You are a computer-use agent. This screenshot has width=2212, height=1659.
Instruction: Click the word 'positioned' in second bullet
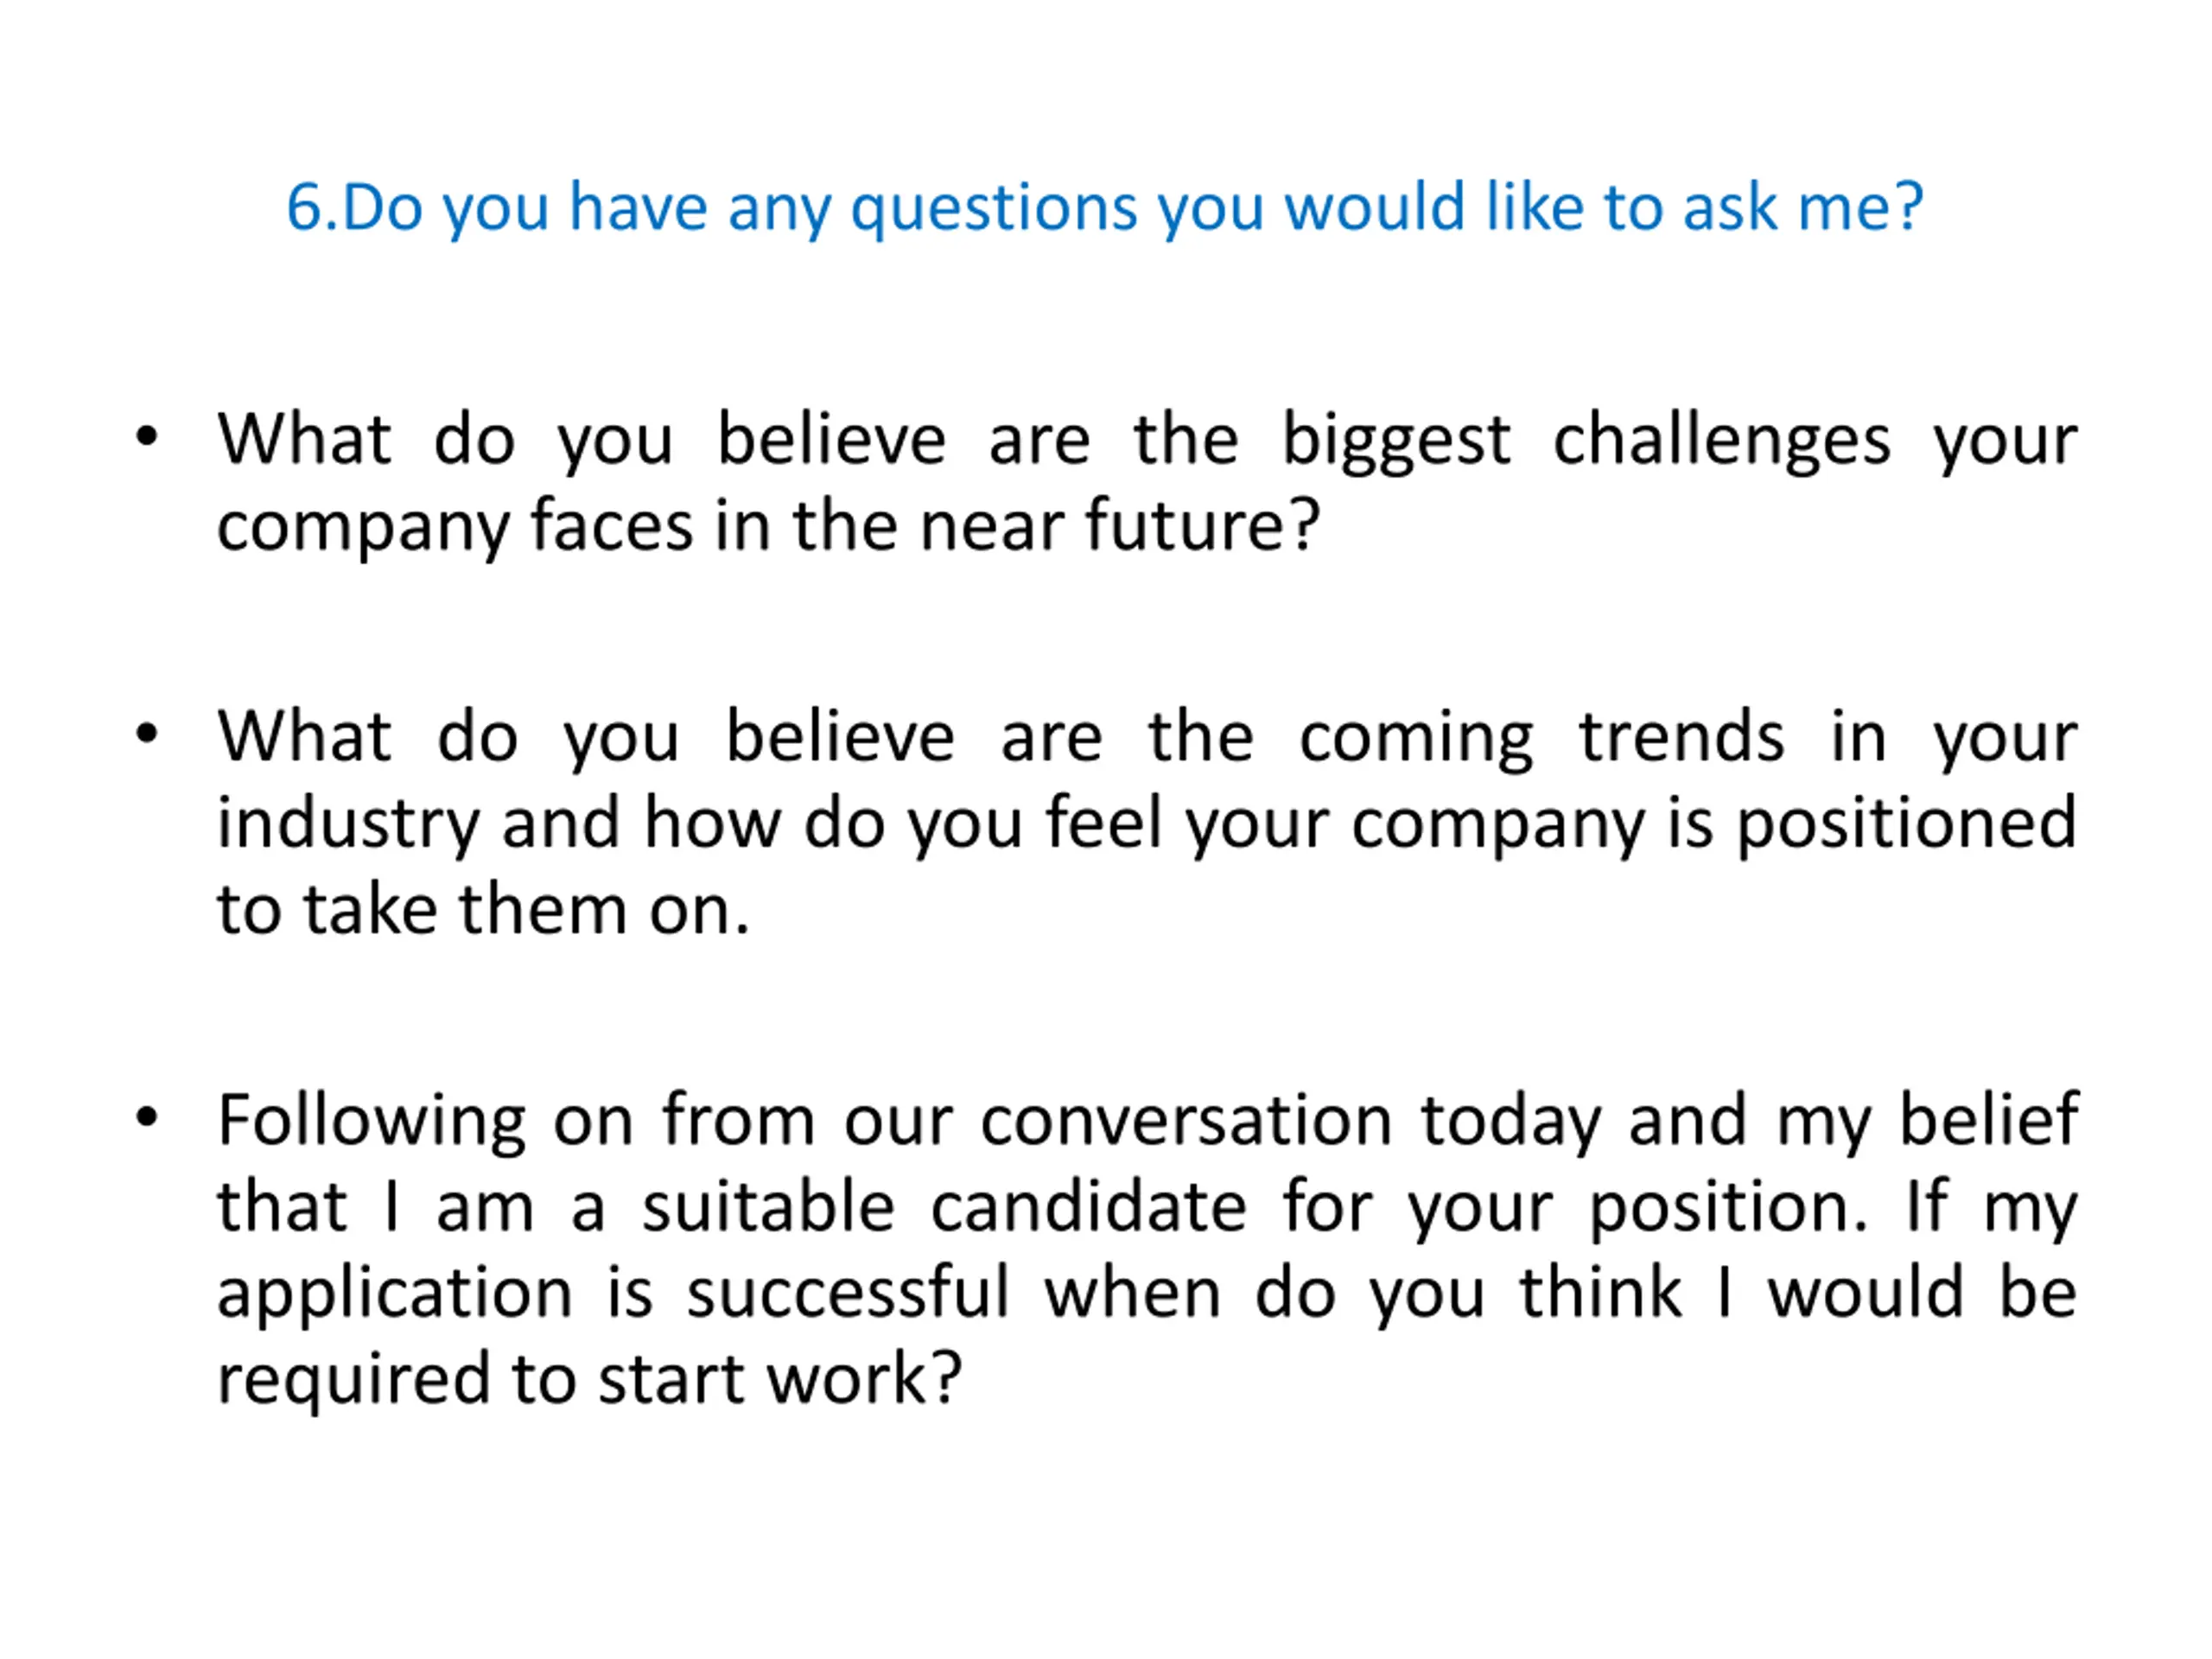click(x=1906, y=823)
